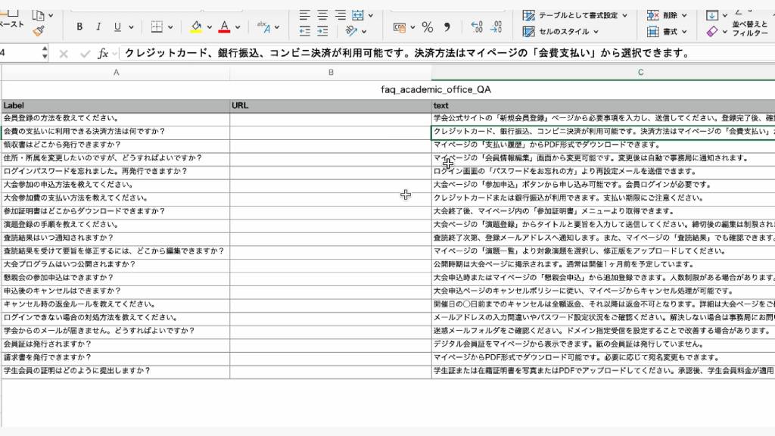Toggle bold formatting
This screenshot has height=436, width=775.
tap(79, 27)
